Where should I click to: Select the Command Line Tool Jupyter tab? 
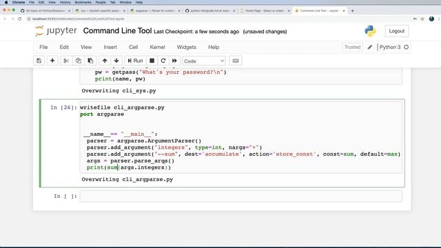click(320, 11)
